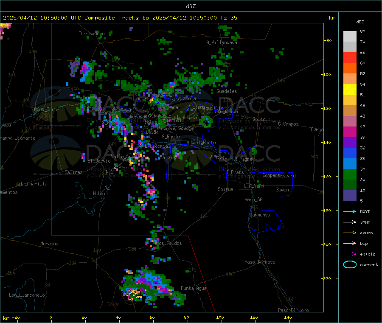382x323 pixels.
Task: Pick the golden swatch between 51 and 48
Action: 350,100
